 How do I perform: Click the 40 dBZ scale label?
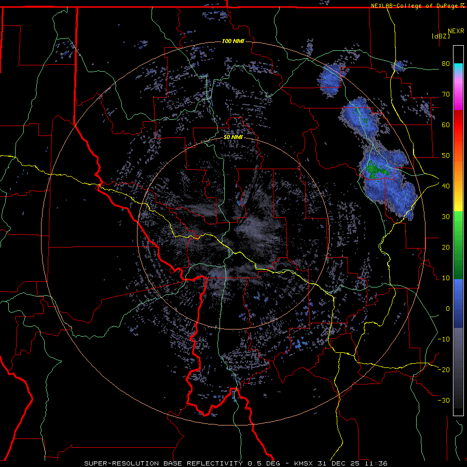tap(446, 186)
